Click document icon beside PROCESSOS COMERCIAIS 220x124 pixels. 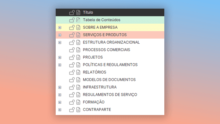click(78, 50)
